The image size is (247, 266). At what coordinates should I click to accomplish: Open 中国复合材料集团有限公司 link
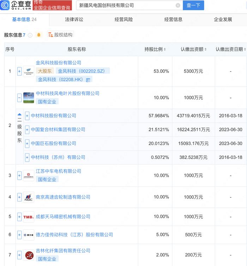[x=58, y=130]
